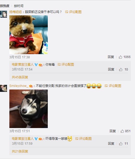The height and width of the screenshot is (159, 135).
Task: Expand 共45条回复 replies
Action: point(20,77)
